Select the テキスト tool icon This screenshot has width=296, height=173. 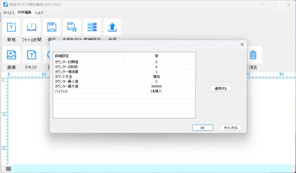tap(32, 55)
